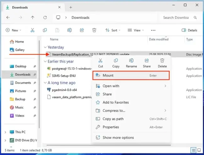Select the veeam_data_platform_premium license file

(x=69, y=97)
